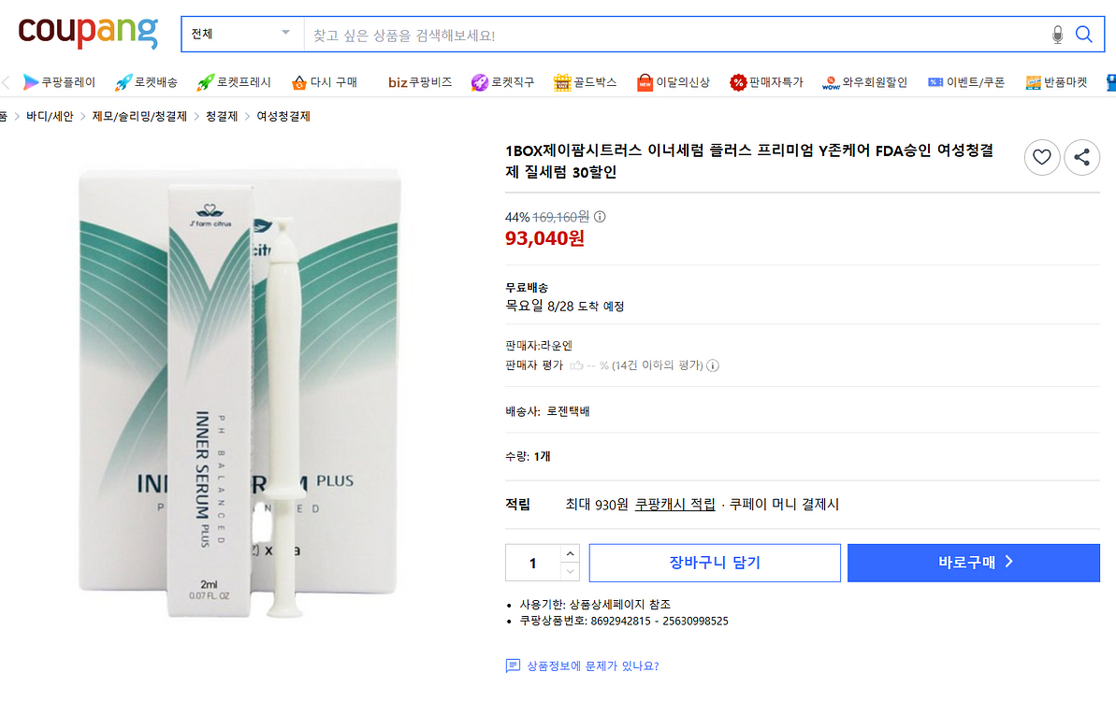Image resolution: width=1116 pixels, height=701 pixels.
Task: Click the 바로구매 button
Action: (x=973, y=563)
